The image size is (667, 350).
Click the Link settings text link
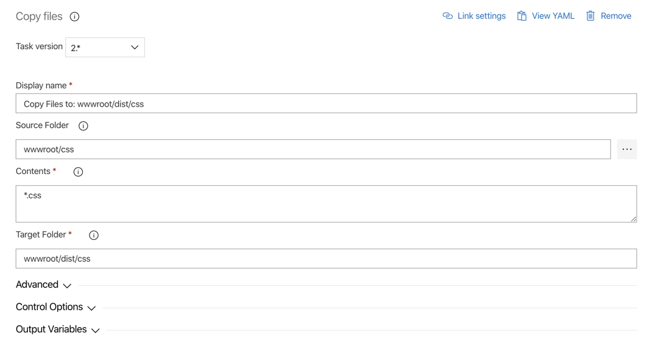pos(481,16)
